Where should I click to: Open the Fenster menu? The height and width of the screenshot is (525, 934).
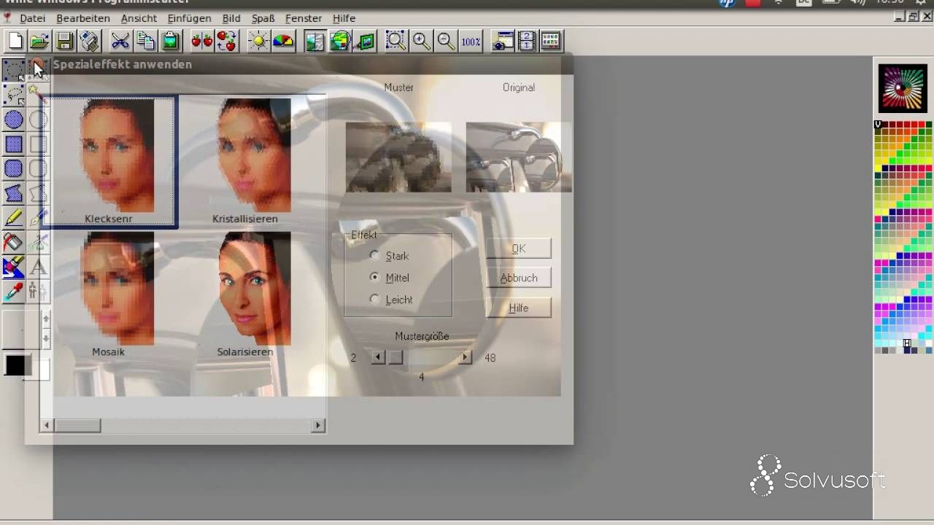tap(304, 18)
